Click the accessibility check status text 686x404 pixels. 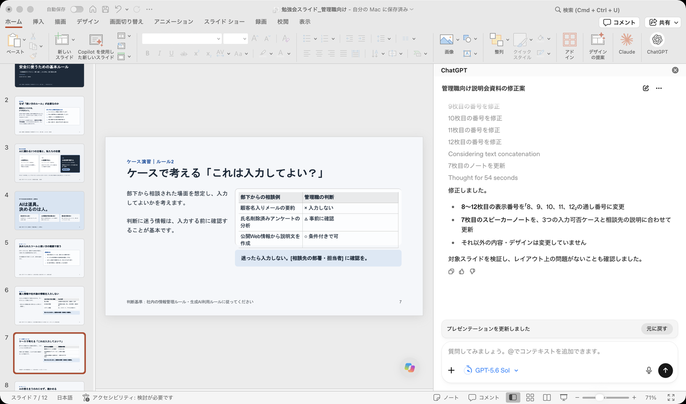coord(128,398)
